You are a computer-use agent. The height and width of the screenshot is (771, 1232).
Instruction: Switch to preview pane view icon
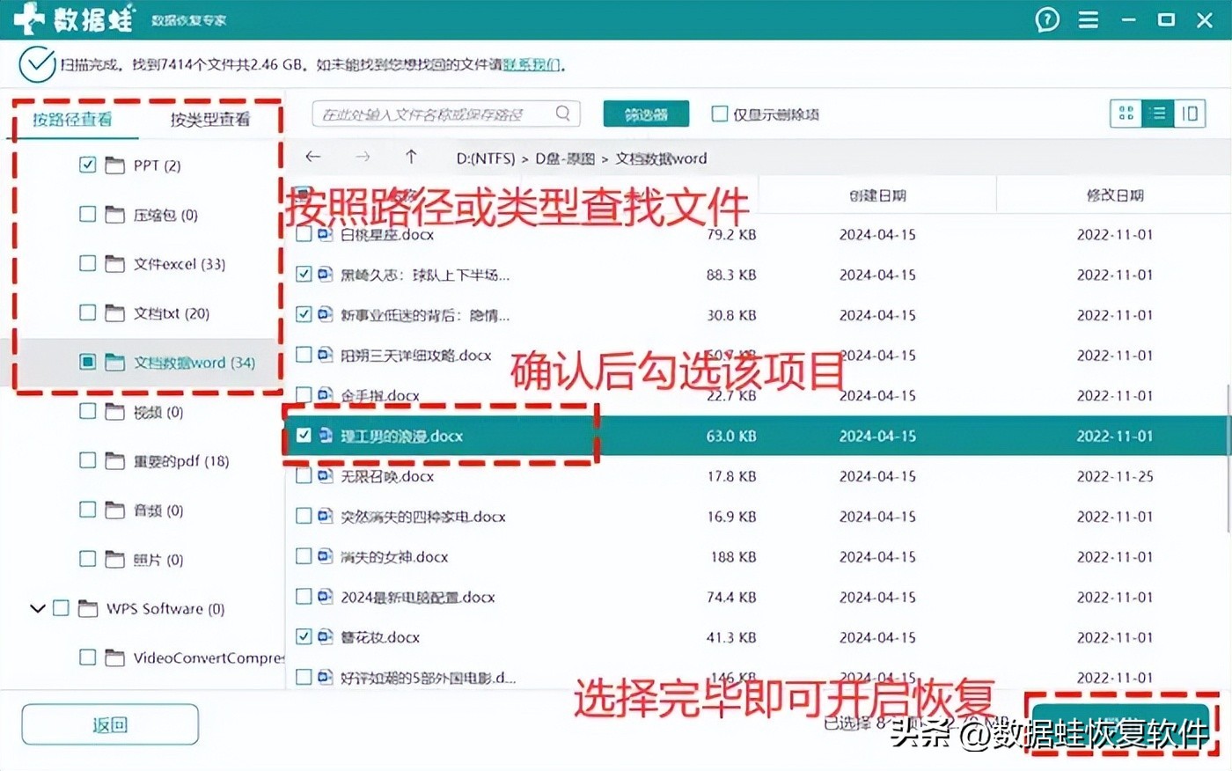pos(1190,113)
